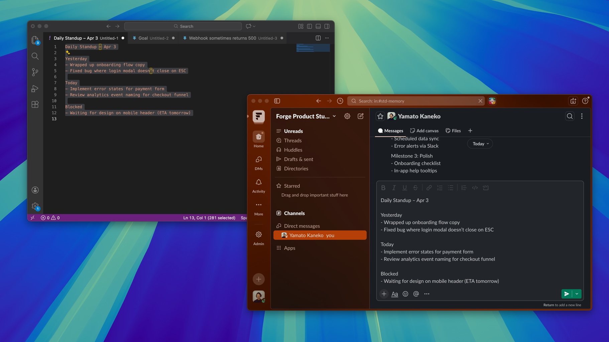Screen dimensions: 609x342
Task: Open Source Control view in VS Code
Action: [x=35, y=72]
